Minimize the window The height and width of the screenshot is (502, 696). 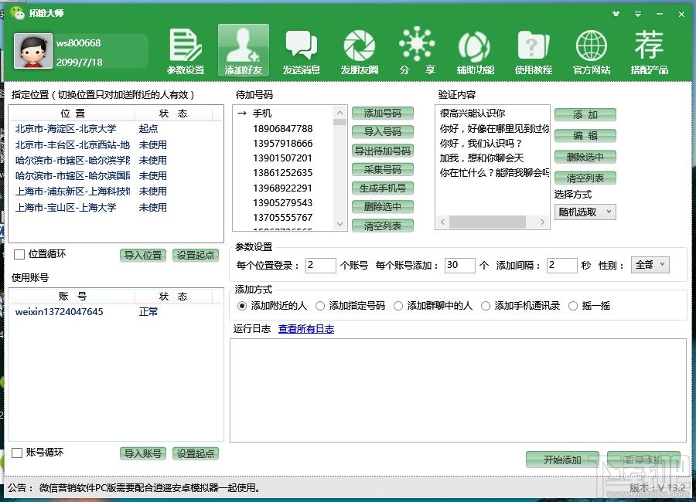tap(660, 14)
